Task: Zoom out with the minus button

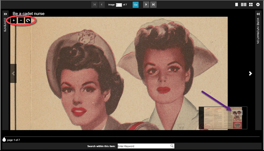Action: pos(21,20)
